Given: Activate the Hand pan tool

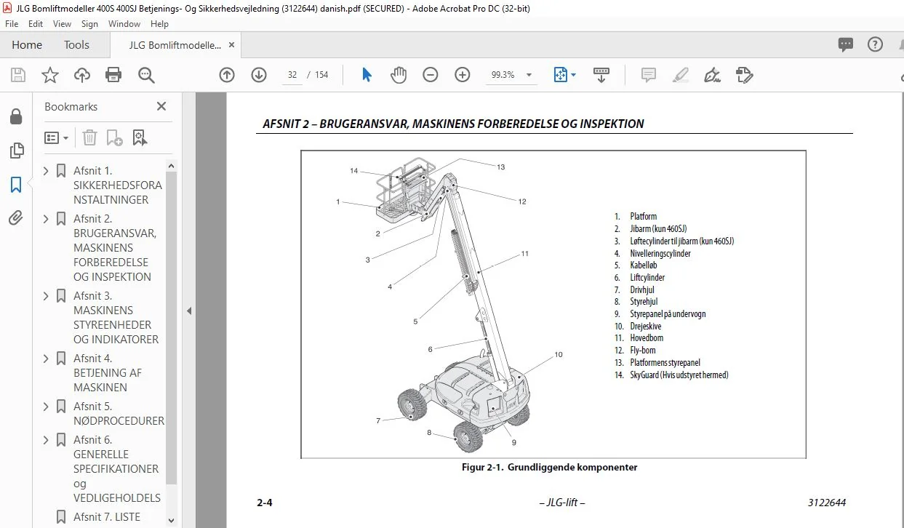Looking at the screenshot, I should 399,75.
